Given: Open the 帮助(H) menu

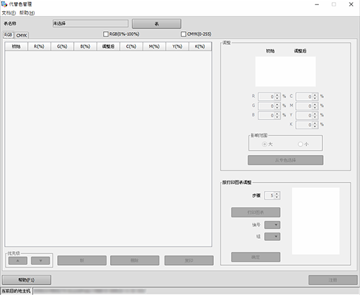Looking at the screenshot, I should pos(27,13).
